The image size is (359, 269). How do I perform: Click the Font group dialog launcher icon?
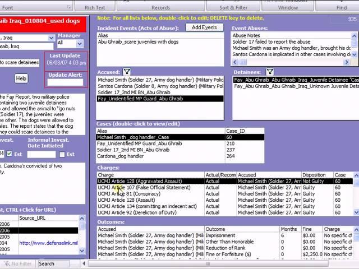(x=68, y=7)
